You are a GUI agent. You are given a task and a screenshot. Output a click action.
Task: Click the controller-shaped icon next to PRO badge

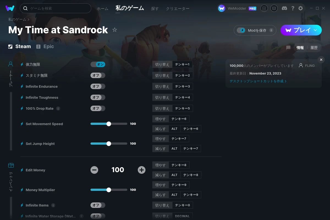(264, 8)
